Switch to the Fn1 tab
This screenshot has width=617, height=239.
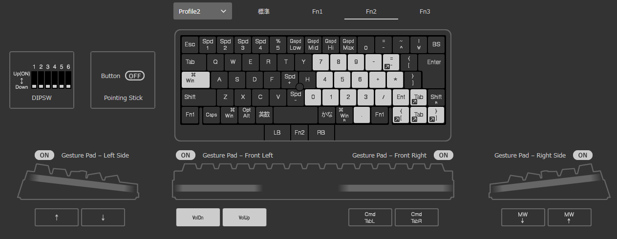pyautogui.click(x=318, y=11)
